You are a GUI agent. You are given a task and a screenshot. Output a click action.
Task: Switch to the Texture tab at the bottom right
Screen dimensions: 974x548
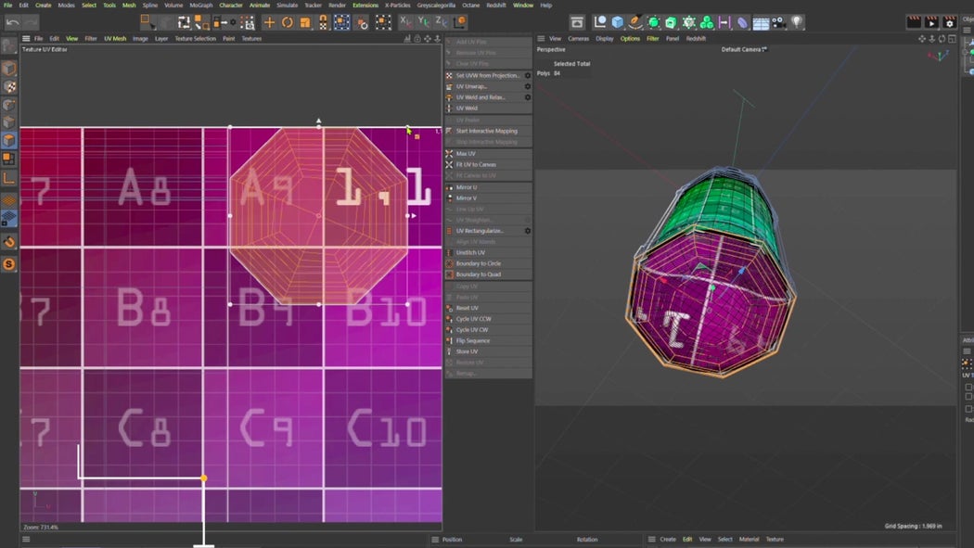coord(775,539)
